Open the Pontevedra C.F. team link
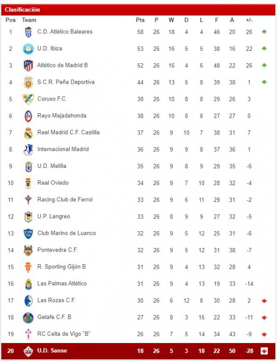Image resolution: width=277 pixels, height=362 pixels. [x=57, y=250]
